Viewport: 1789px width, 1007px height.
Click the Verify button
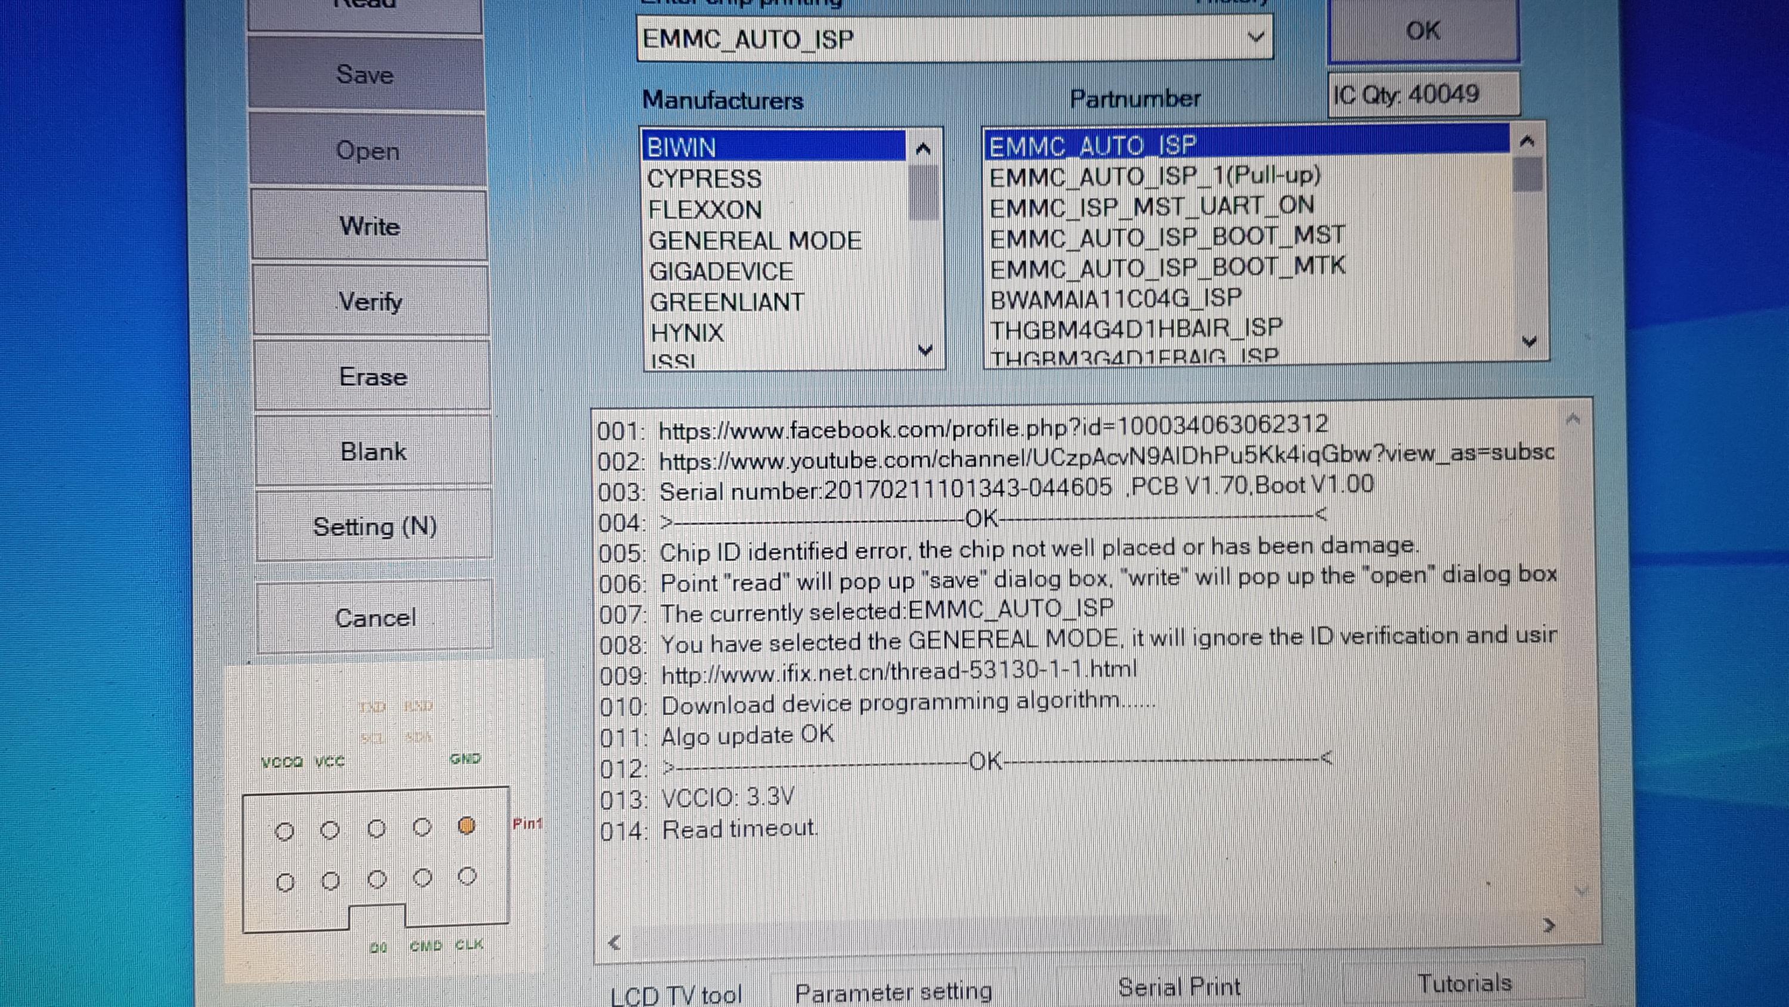tap(370, 302)
